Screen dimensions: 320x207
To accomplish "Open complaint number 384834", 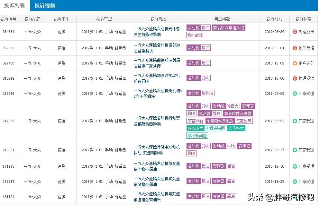I will click(x=8, y=31).
